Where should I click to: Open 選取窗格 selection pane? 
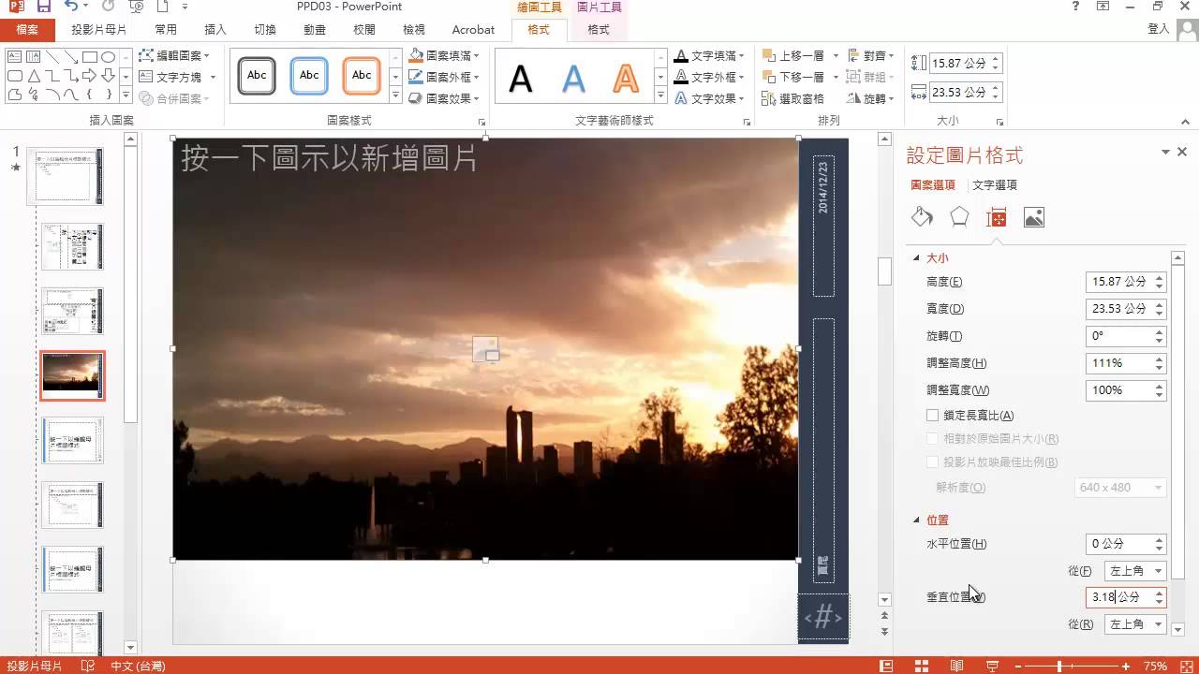coord(793,98)
